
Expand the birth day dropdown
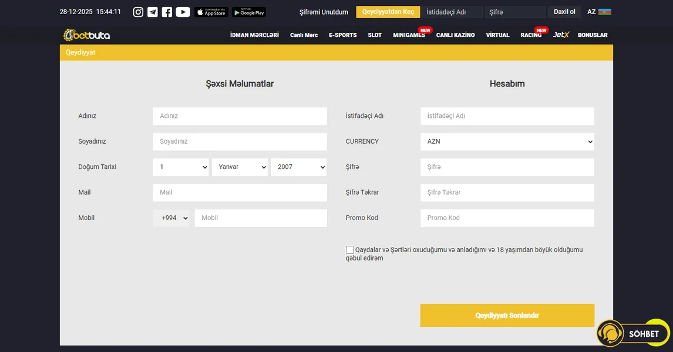tap(181, 167)
